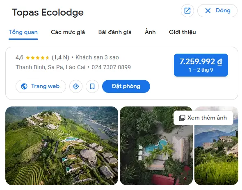Click the 024 7307 0899 phone number
The height and width of the screenshot is (190, 242).
pos(111,67)
